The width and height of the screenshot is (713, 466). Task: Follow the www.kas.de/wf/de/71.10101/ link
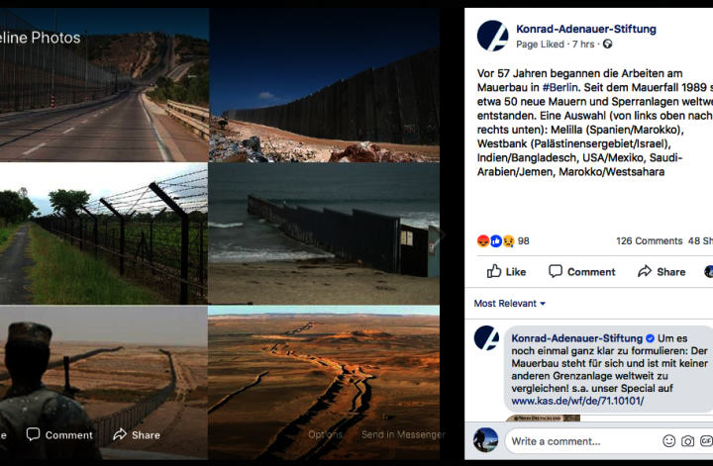coord(577,401)
